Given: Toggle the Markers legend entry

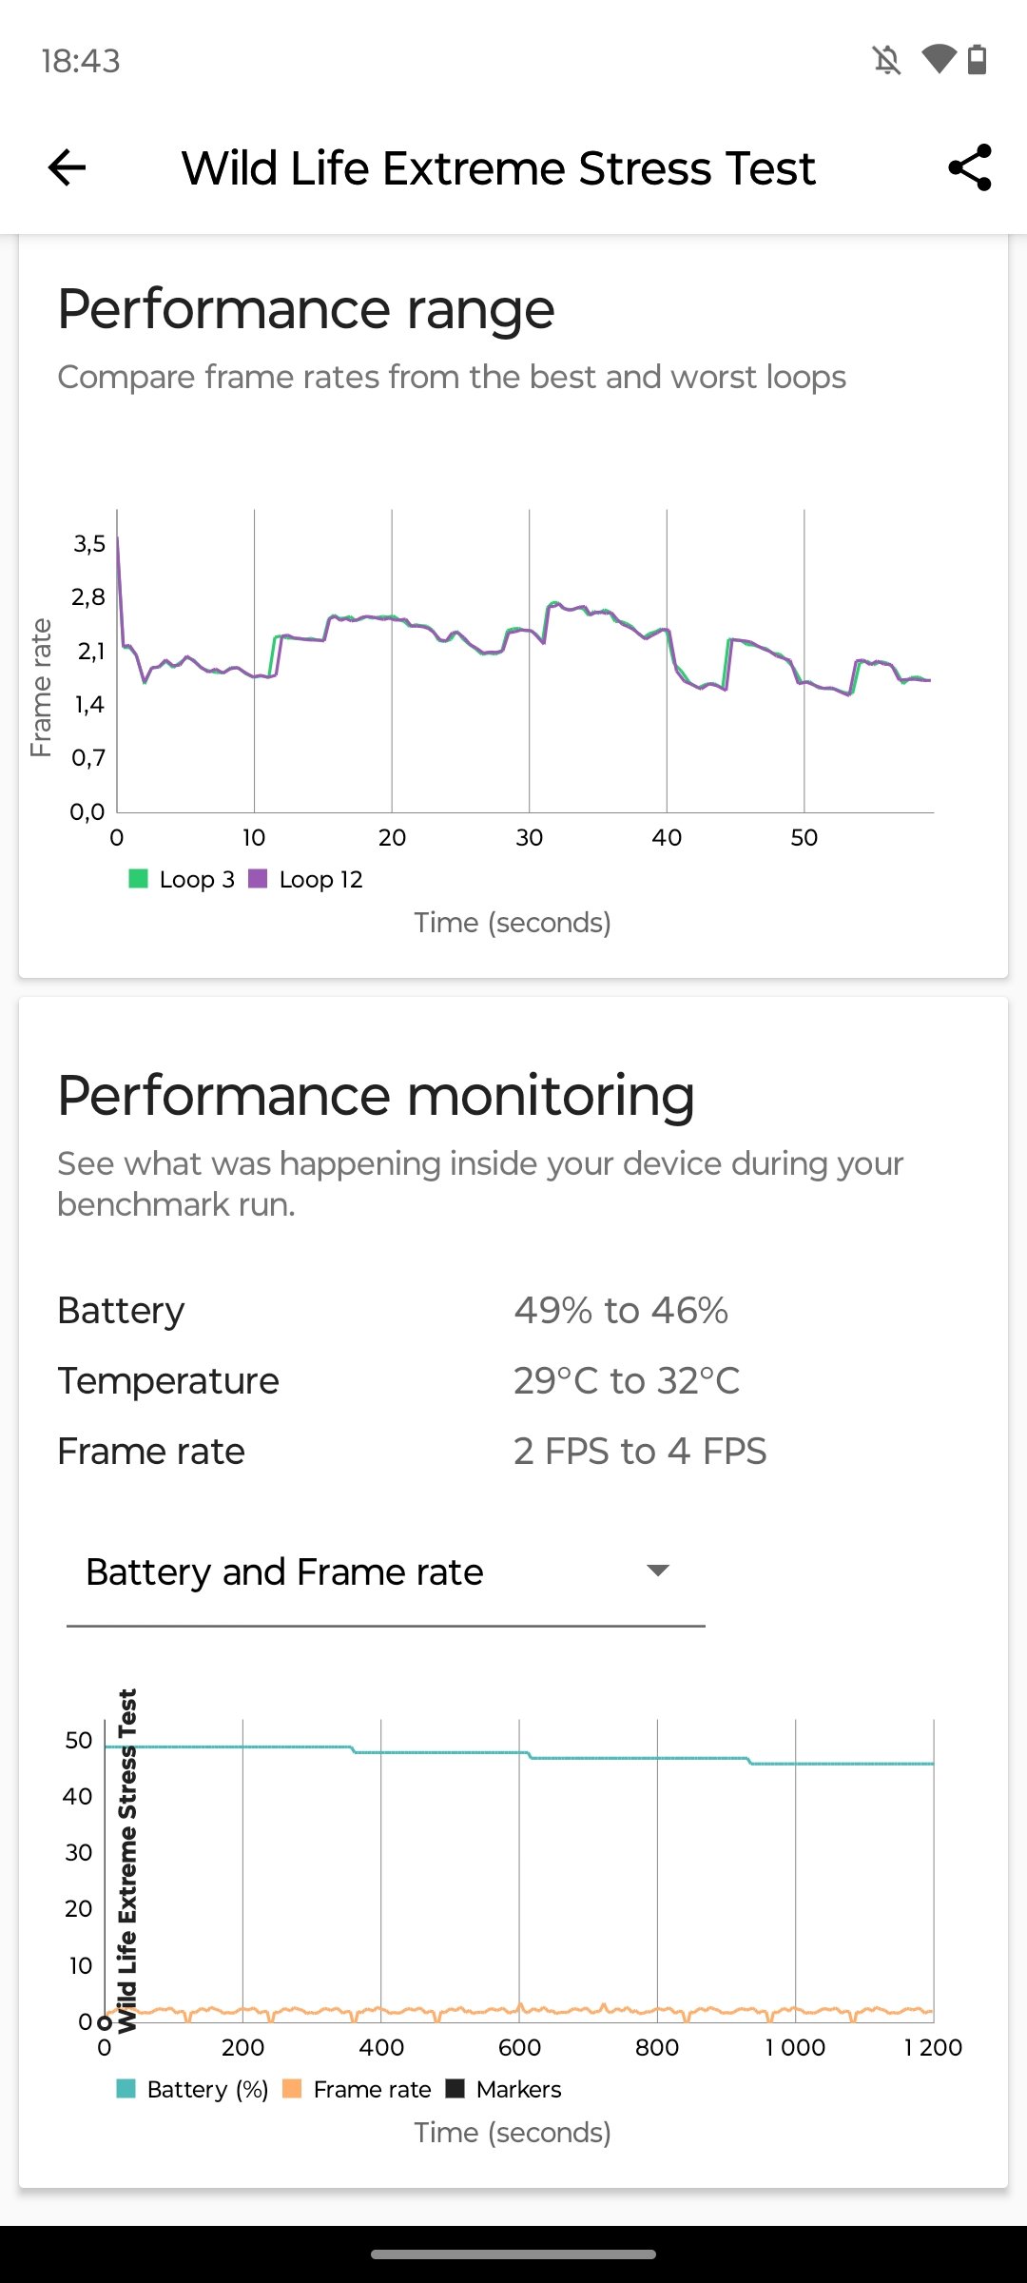Looking at the screenshot, I should (504, 2089).
